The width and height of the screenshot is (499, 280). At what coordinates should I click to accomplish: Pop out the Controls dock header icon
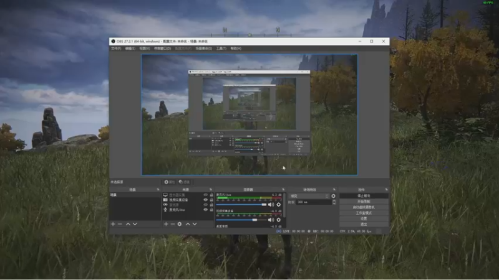point(386,190)
